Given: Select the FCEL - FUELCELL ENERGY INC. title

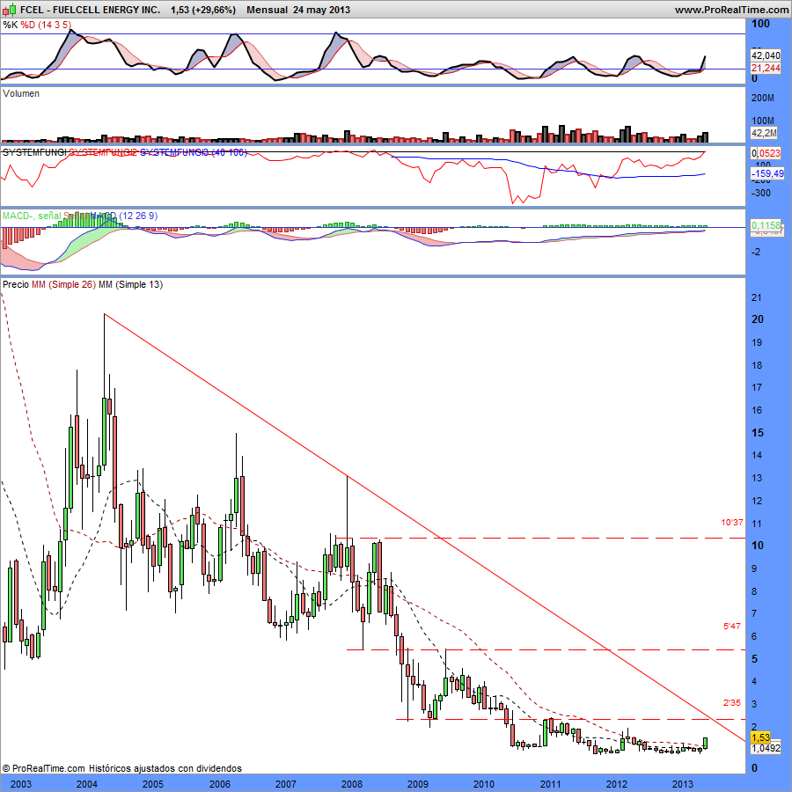Looking at the screenshot, I should pyautogui.click(x=90, y=10).
